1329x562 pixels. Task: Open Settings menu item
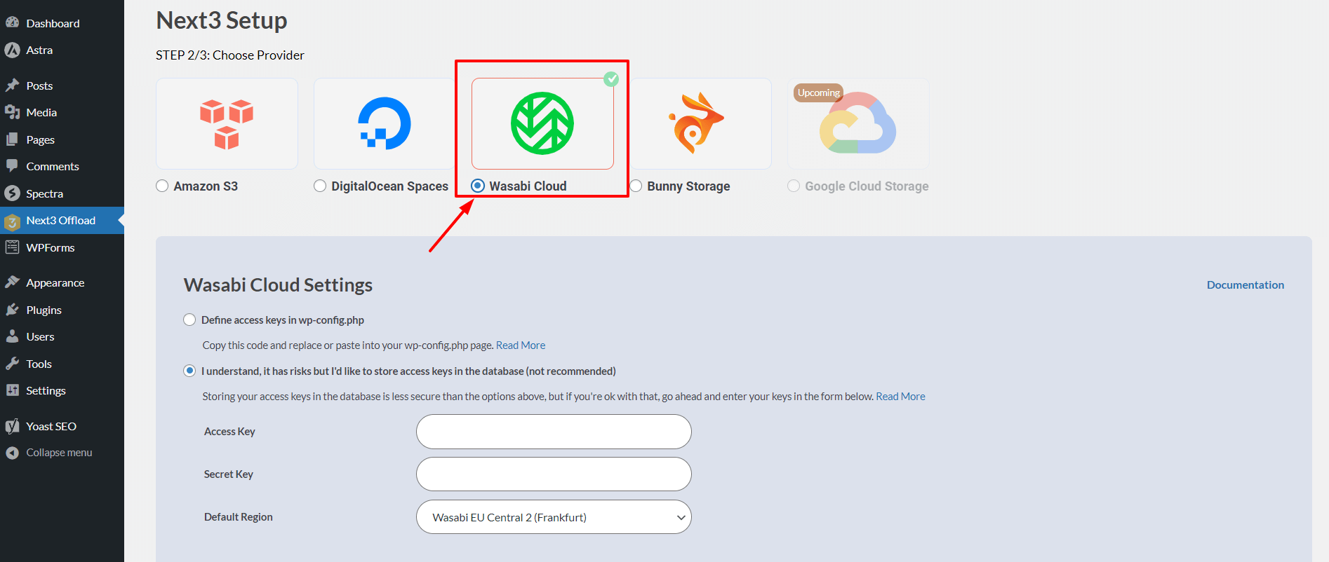(62, 390)
